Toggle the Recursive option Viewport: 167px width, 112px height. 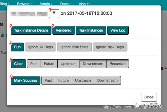click(118, 64)
